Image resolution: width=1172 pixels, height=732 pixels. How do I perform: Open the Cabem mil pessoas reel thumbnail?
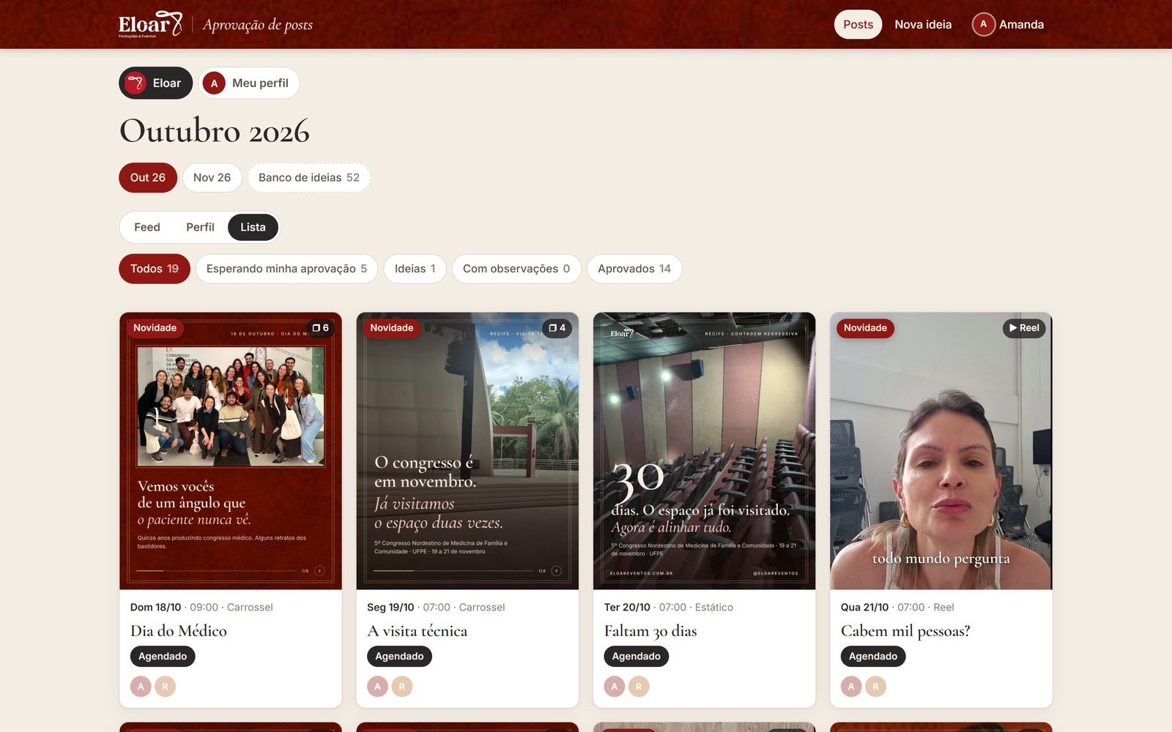point(941,451)
